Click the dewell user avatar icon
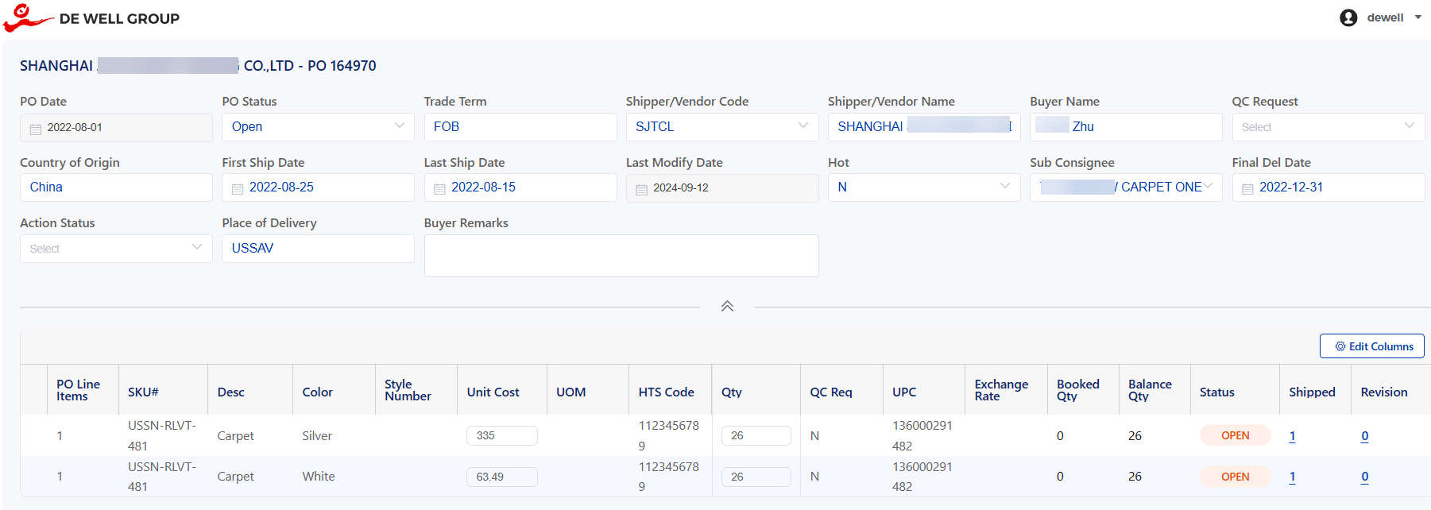This screenshot has width=1431, height=510. click(x=1348, y=17)
